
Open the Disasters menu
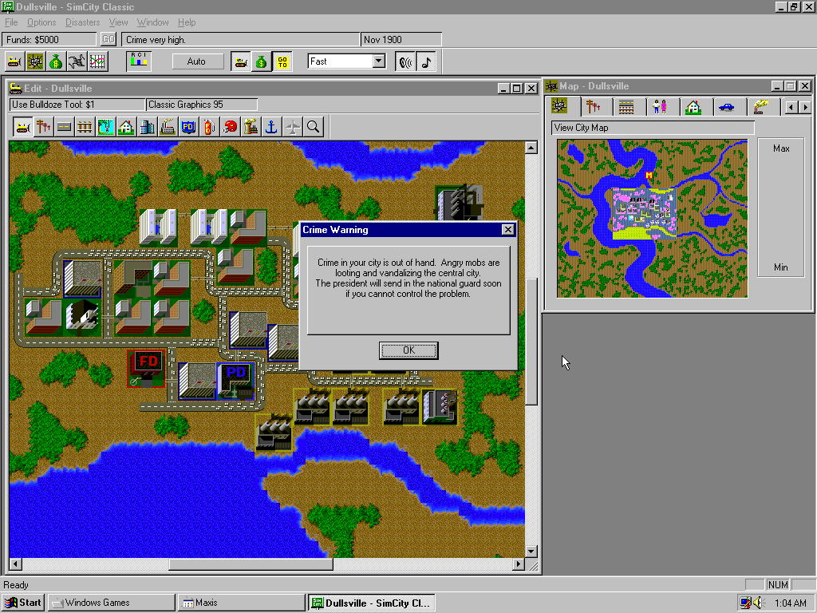pyautogui.click(x=82, y=22)
